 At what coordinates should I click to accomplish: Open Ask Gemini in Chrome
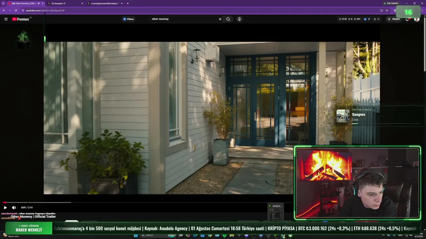click(x=391, y=3)
